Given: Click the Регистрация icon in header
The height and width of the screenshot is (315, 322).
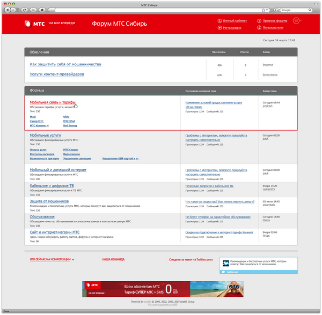Looking at the screenshot, I should tap(219, 27).
